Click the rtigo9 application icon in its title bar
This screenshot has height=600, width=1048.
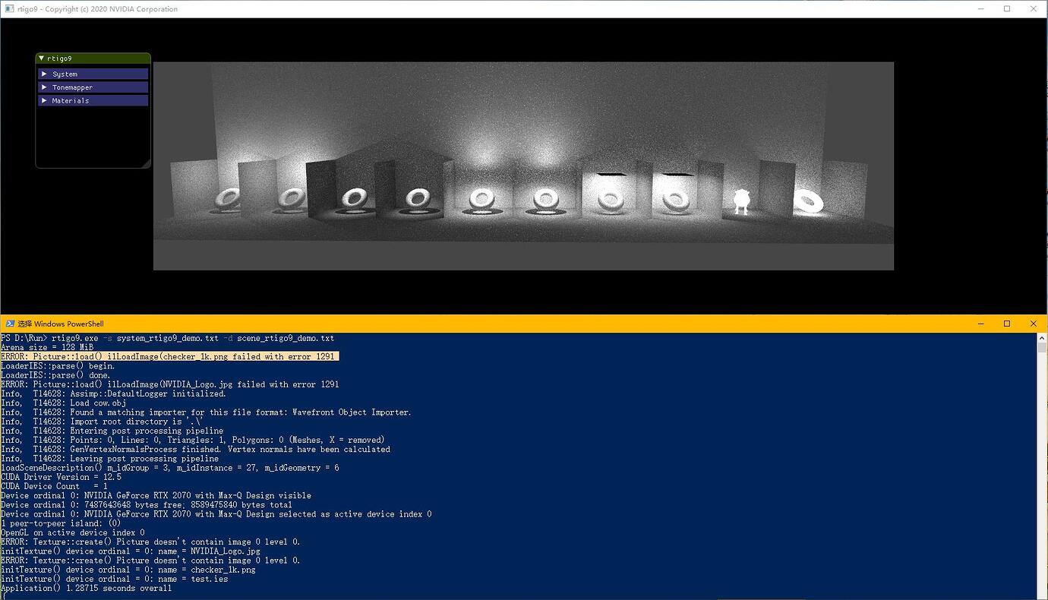pos(9,8)
